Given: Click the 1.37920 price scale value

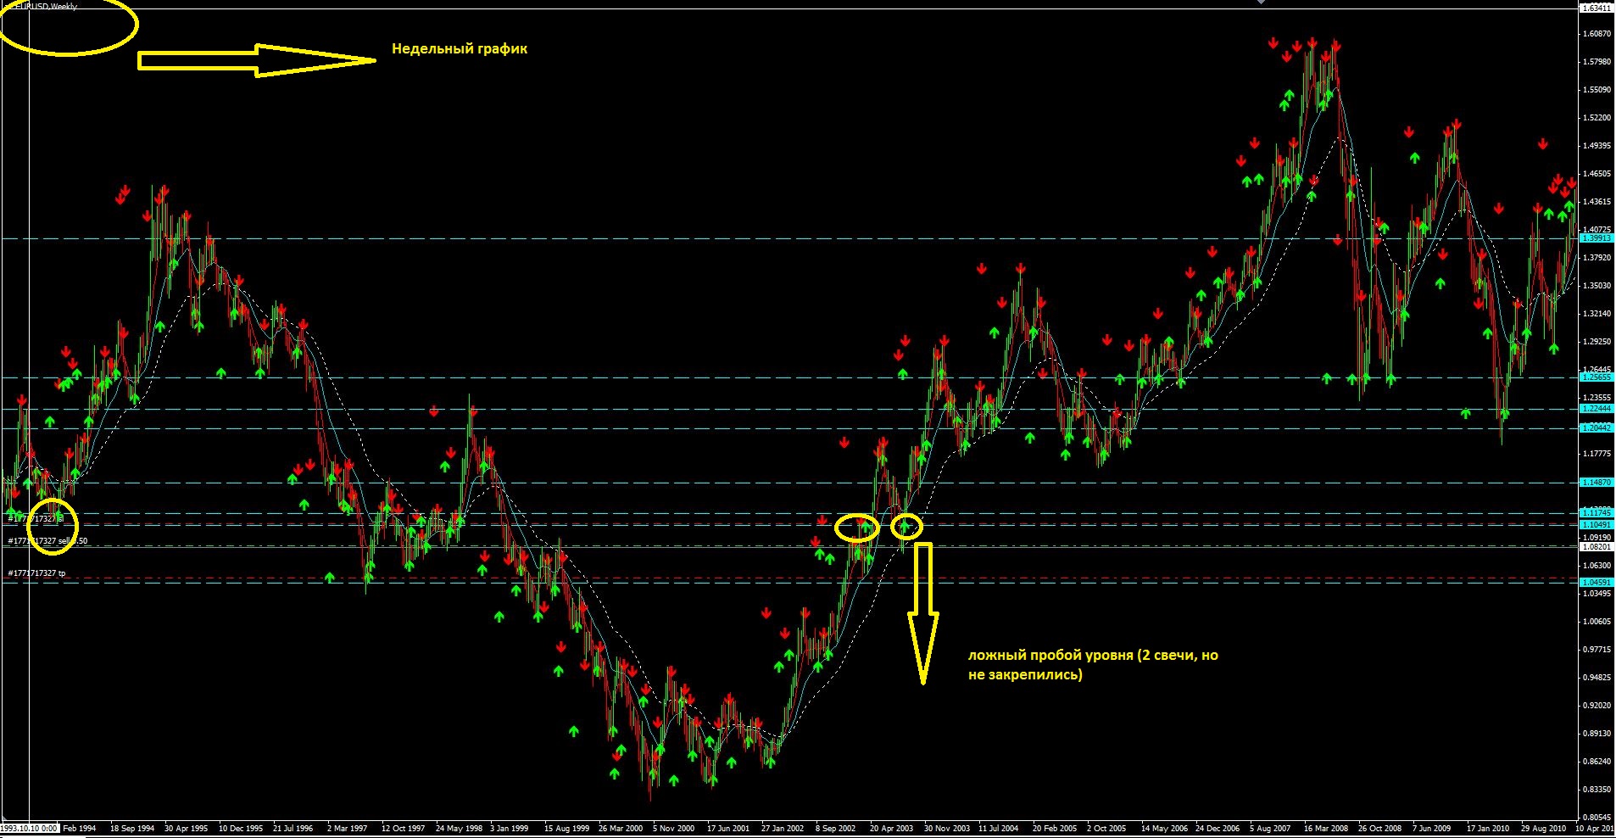Looking at the screenshot, I should click(1596, 258).
